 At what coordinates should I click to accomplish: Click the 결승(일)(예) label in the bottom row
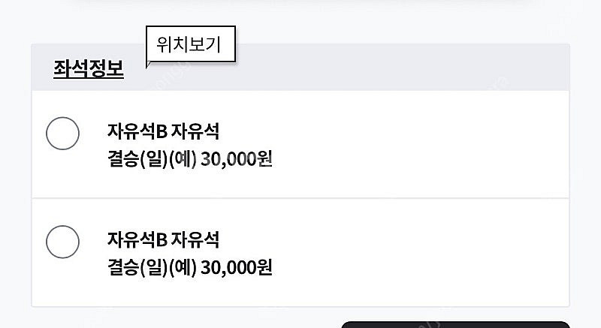[x=152, y=268]
